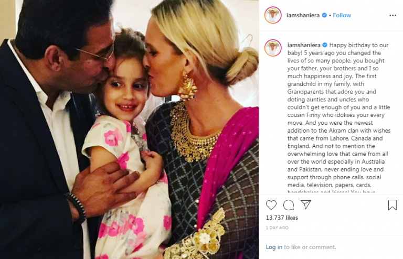
Task: Like the post with the heart icon
Action: (x=271, y=205)
